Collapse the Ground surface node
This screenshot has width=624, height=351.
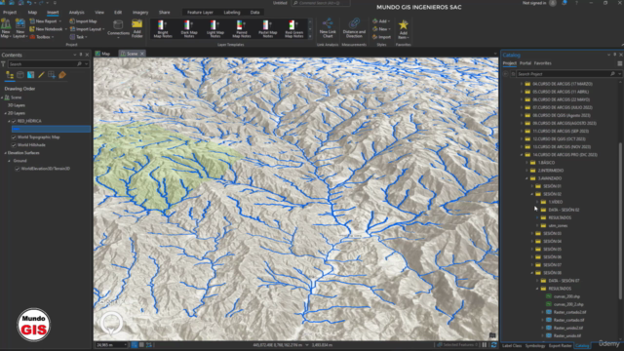click(10, 161)
